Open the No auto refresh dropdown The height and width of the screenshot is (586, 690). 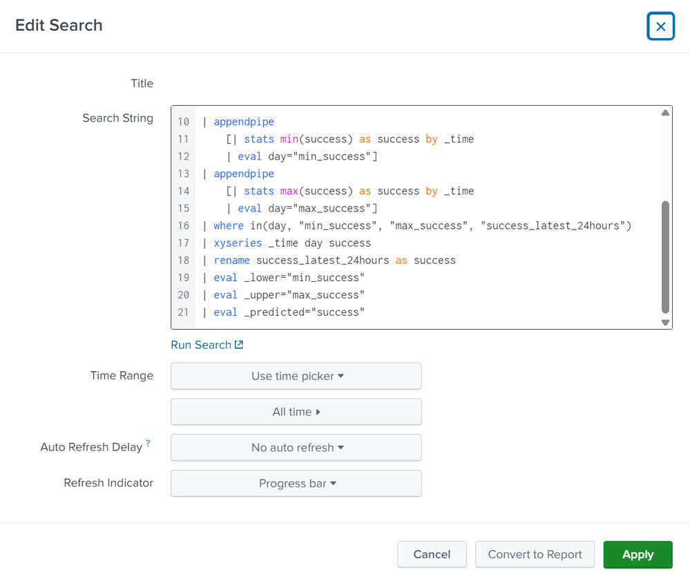coord(296,447)
